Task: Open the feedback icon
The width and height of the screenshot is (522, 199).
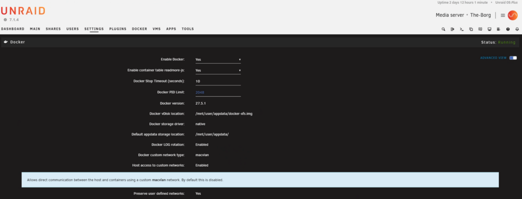Action: point(480,29)
